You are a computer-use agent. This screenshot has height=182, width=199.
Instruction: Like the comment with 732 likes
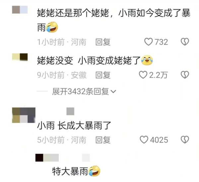click(149, 42)
